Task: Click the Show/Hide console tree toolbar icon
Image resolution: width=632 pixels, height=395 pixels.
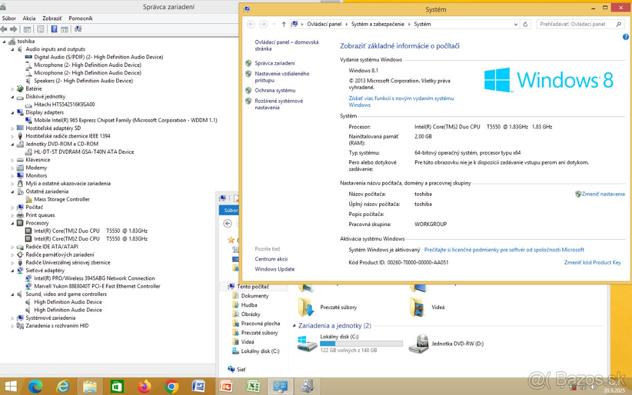Action: (x=27, y=29)
